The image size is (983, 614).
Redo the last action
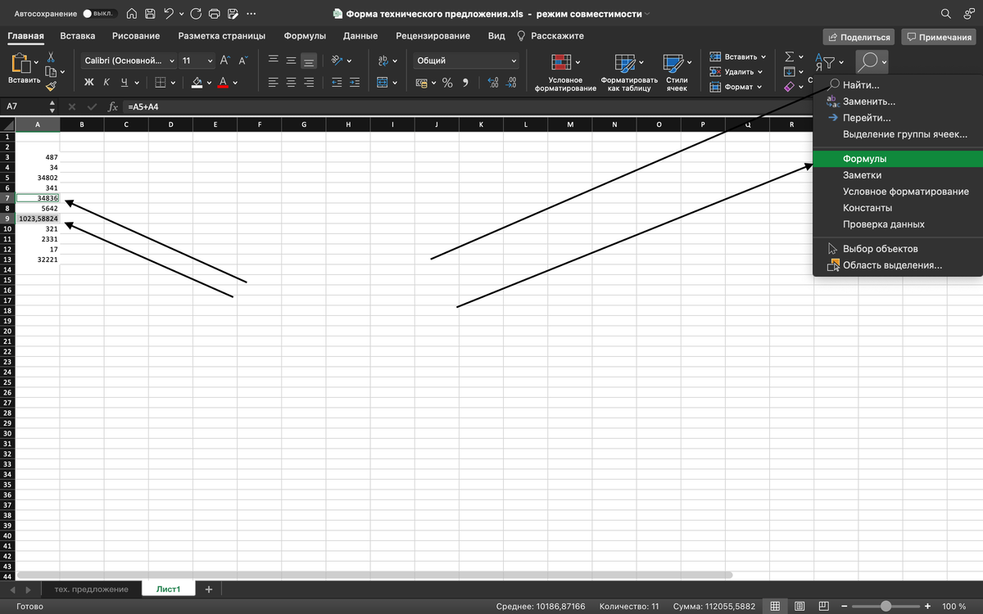tap(196, 14)
